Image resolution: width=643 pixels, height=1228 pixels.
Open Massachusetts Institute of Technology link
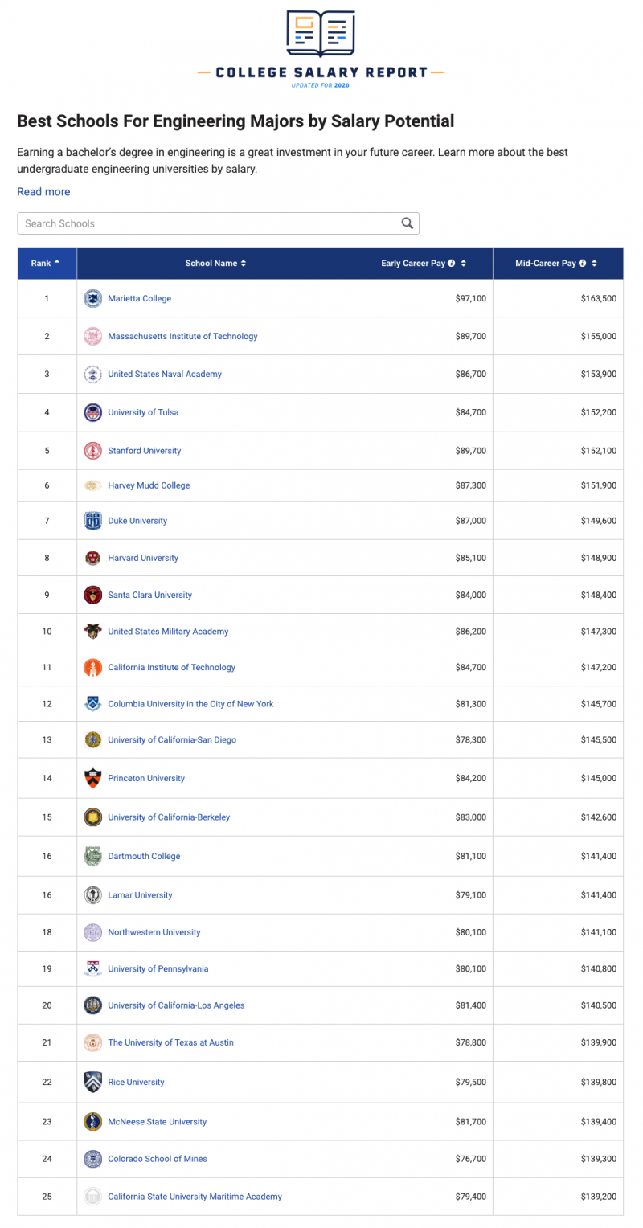(x=182, y=336)
